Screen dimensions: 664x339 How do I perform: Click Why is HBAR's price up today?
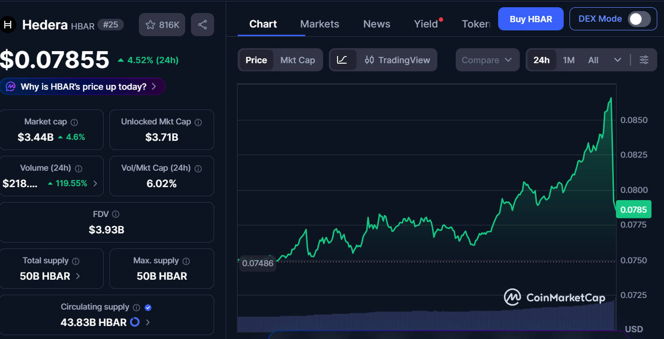[x=83, y=87]
